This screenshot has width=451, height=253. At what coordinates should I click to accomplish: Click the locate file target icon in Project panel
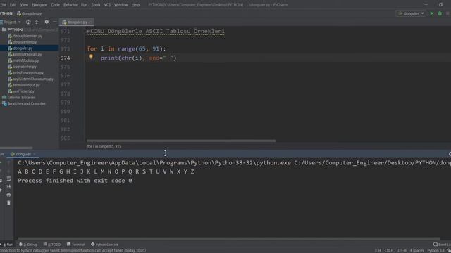[28, 22]
